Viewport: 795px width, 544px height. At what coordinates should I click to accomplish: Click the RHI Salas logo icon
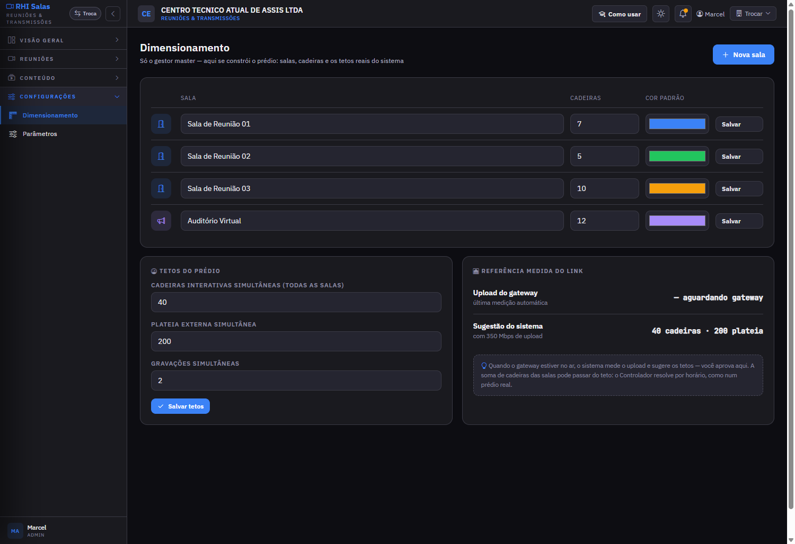(x=10, y=6)
